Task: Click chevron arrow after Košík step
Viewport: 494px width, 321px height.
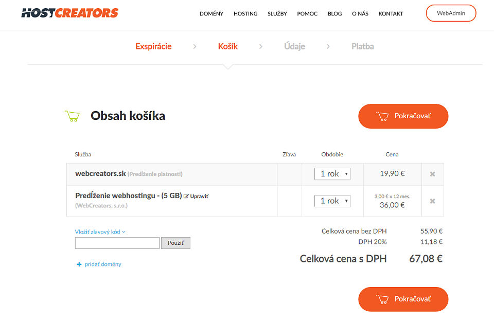Action: pyautogui.click(x=260, y=46)
